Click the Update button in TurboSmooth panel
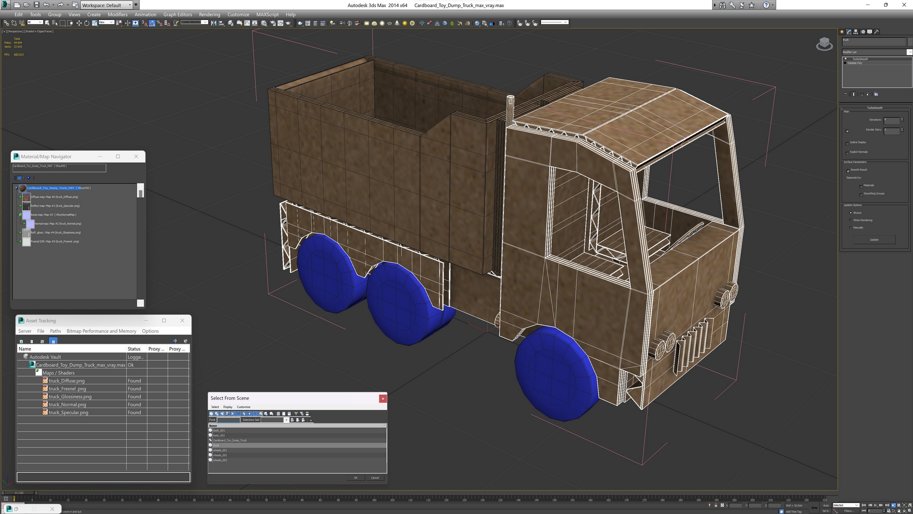The height and width of the screenshot is (514, 913). coord(874,240)
